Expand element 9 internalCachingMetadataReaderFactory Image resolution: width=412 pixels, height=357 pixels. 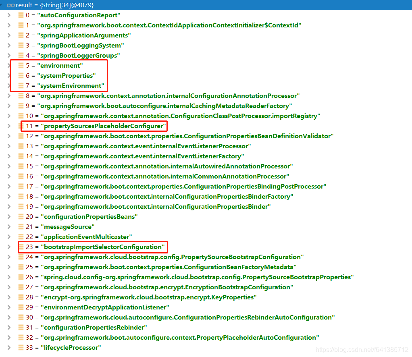click(9, 106)
